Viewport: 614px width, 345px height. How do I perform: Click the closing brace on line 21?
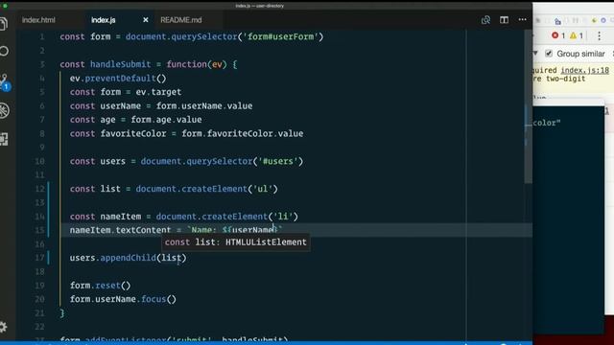point(61,313)
